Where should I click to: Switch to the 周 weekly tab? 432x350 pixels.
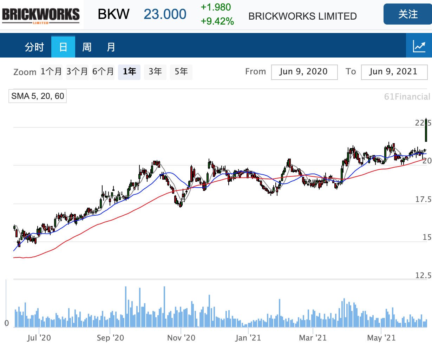click(87, 47)
